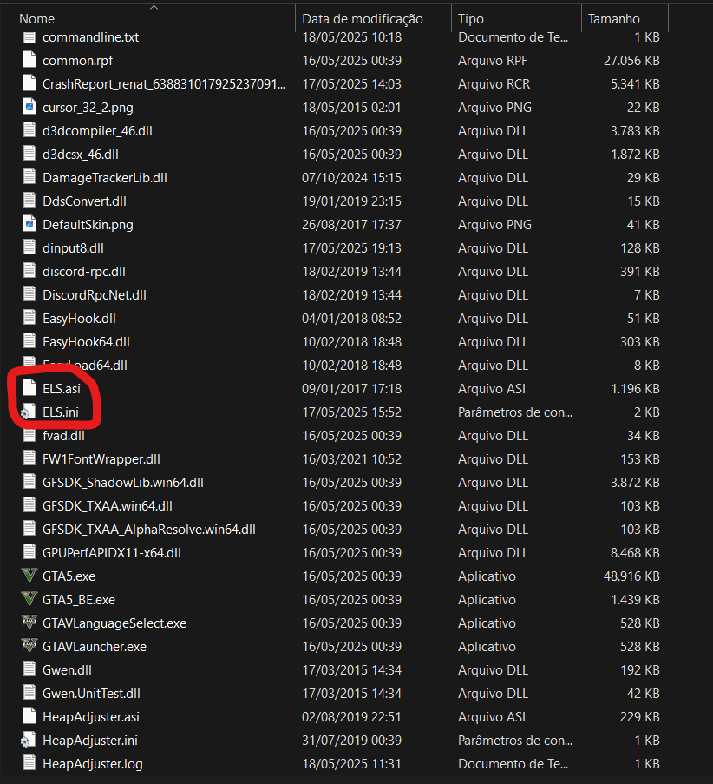Click the date 07/10/2024 15:15
713x784 pixels.
(351, 178)
